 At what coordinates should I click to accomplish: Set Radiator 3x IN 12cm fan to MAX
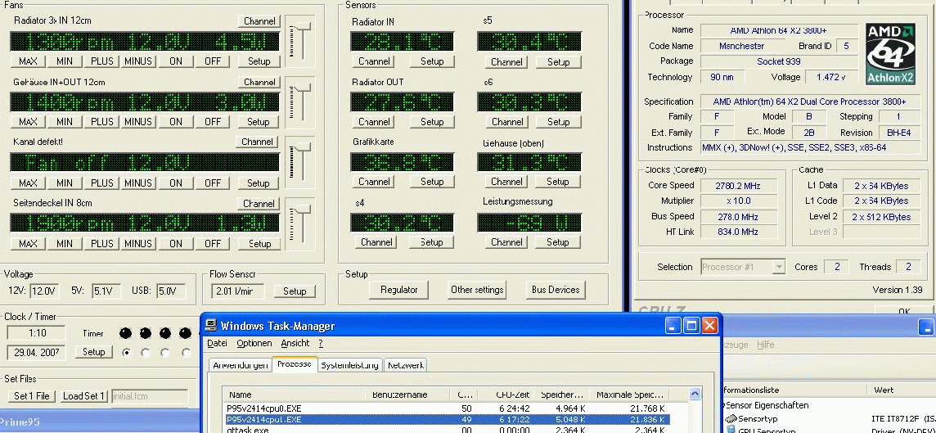pyautogui.click(x=28, y=61)
